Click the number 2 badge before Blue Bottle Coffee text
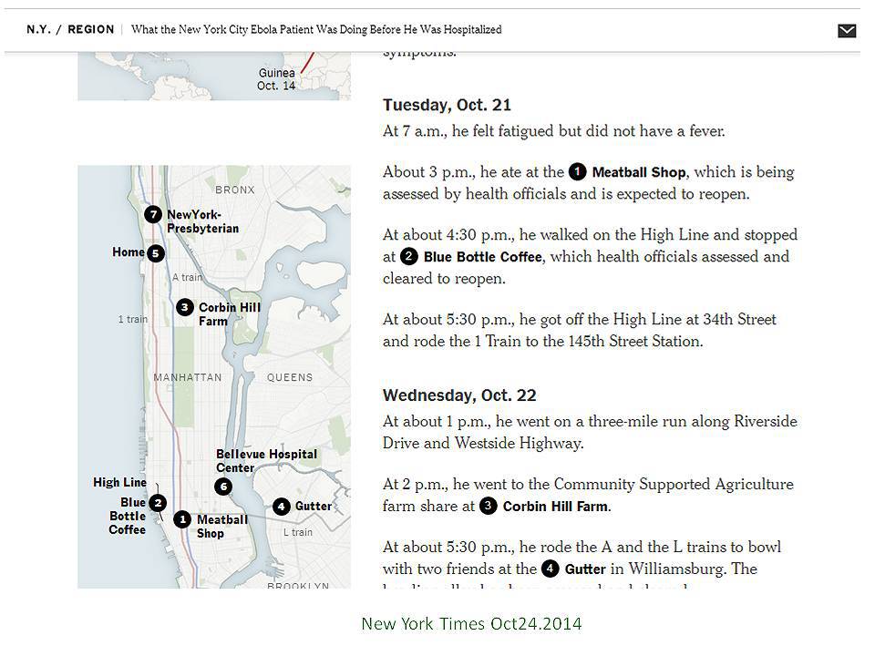This screenshot has width=875, height=656. 409,256
